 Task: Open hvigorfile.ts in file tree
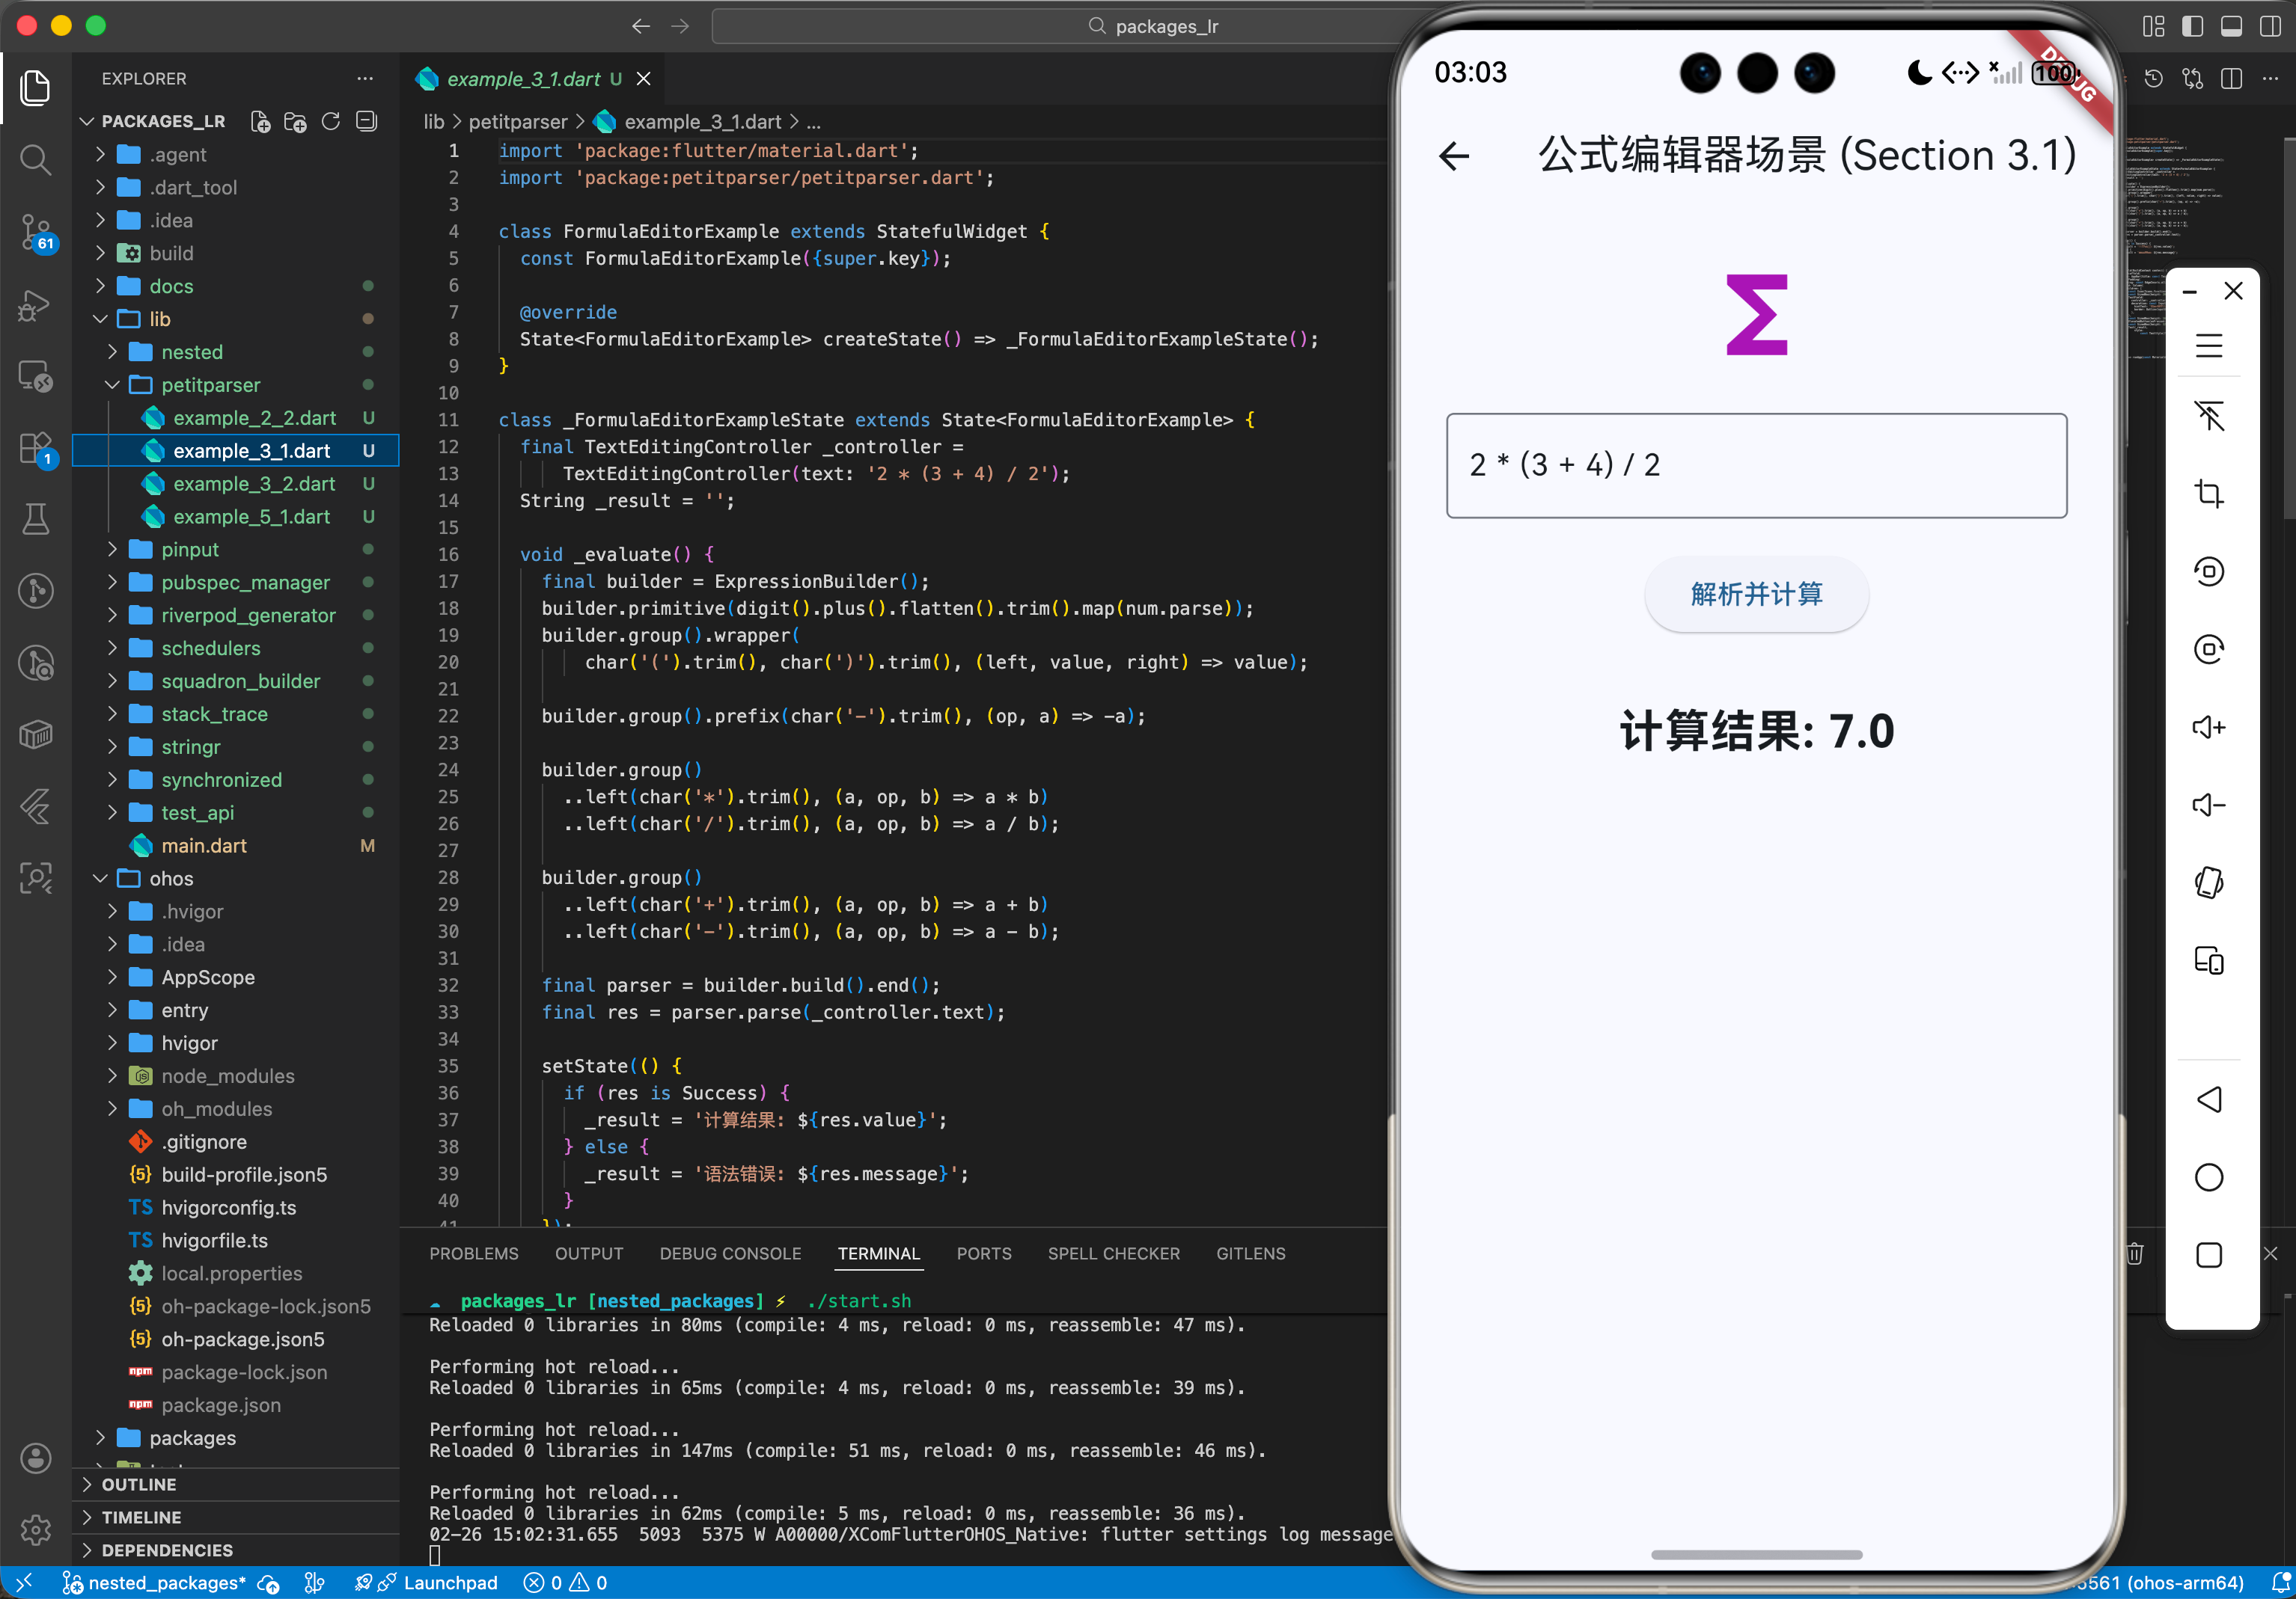(x=214, y=1240)
